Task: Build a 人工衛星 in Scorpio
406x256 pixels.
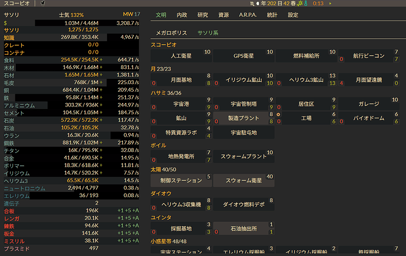Action: (177, 56)
